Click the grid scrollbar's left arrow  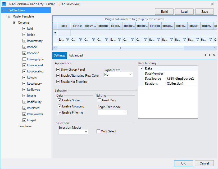(55, 48)
